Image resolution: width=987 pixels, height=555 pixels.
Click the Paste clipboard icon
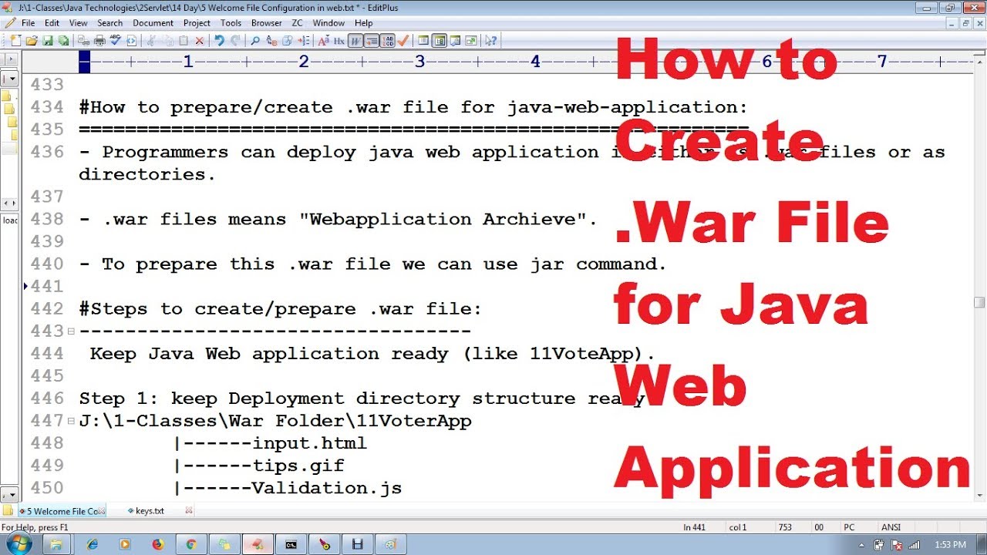(x=183, y=40)
